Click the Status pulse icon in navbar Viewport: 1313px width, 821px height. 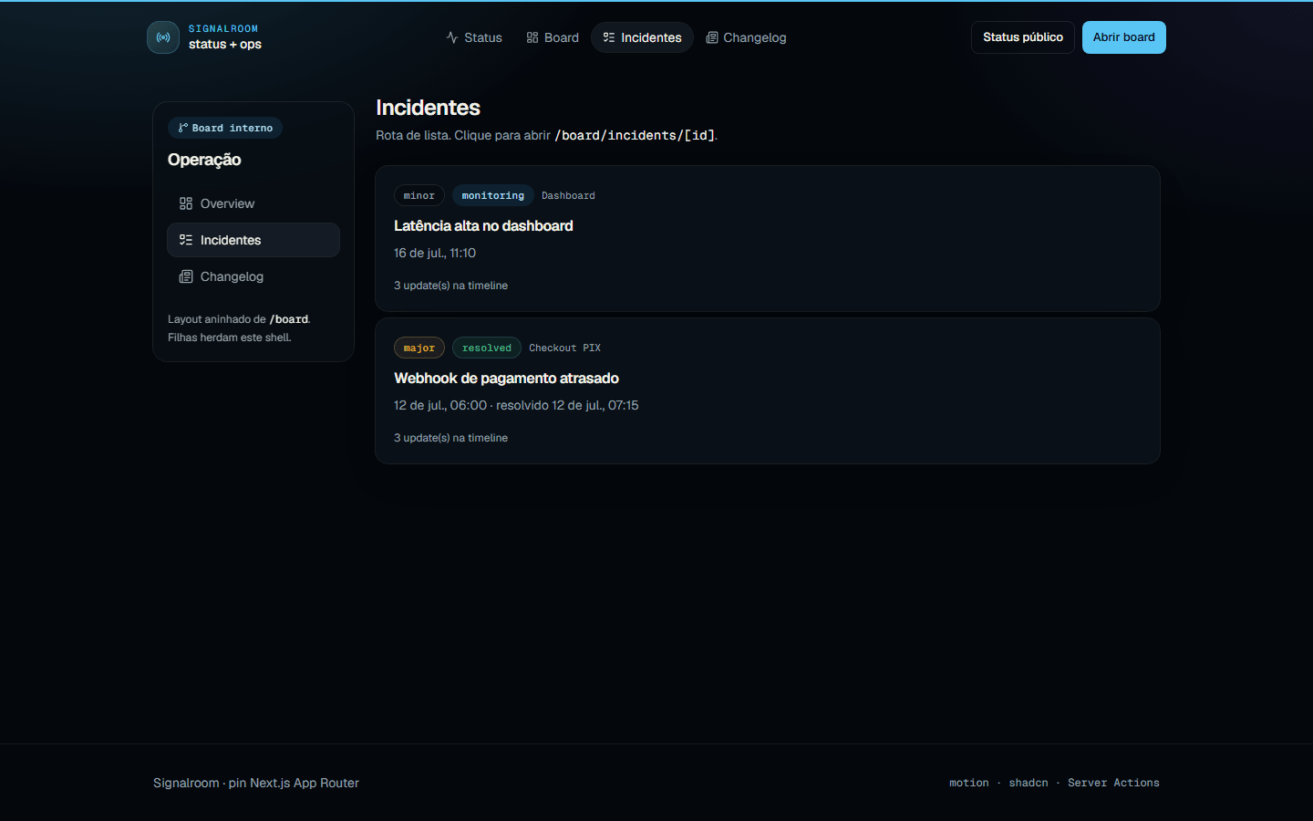tap(452, 37)
